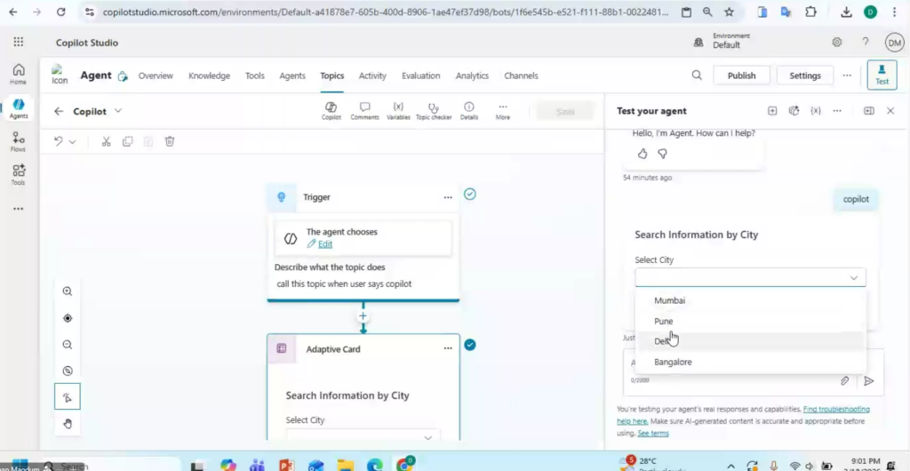The height and width of the screenshot is (471, 910).
Task: Run the Topic checker
Action: (434, 111)
